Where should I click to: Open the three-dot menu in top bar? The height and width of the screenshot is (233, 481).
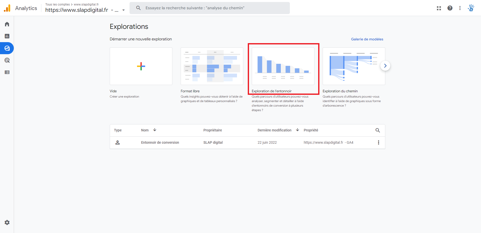coord(460,8)
